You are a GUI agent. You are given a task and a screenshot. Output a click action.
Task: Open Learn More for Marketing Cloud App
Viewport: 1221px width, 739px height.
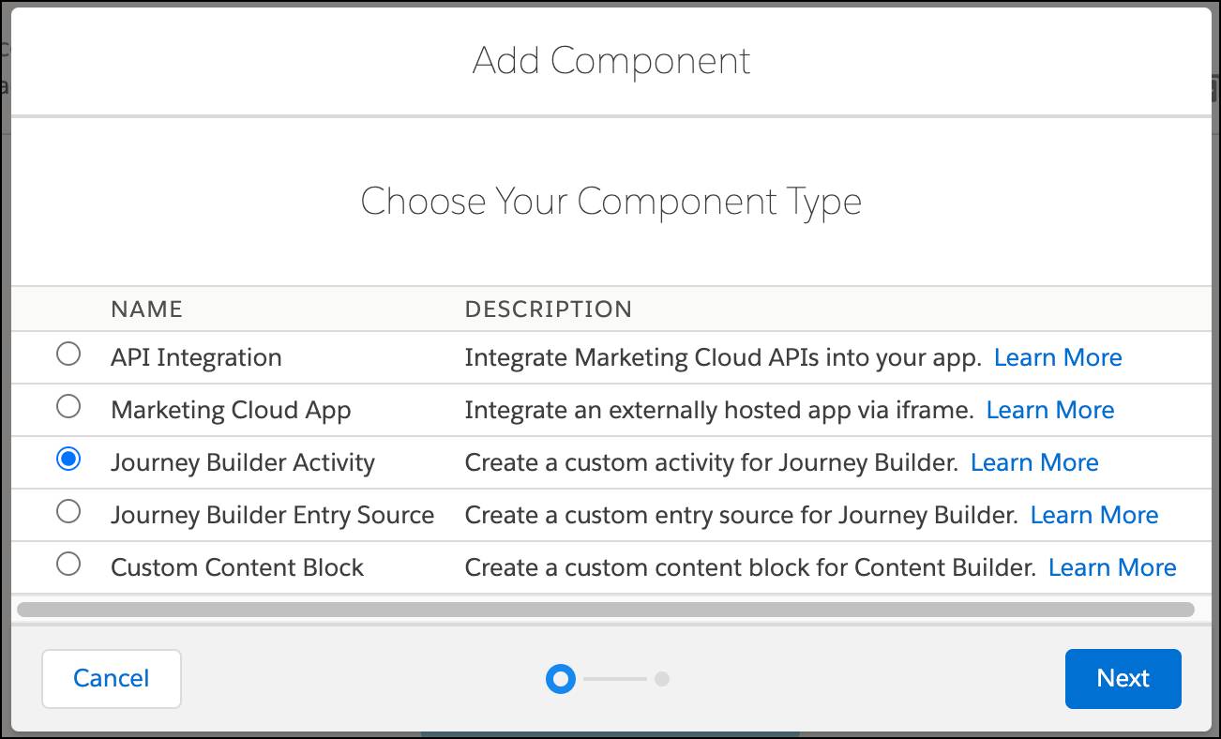click(x=1050, y=410)
